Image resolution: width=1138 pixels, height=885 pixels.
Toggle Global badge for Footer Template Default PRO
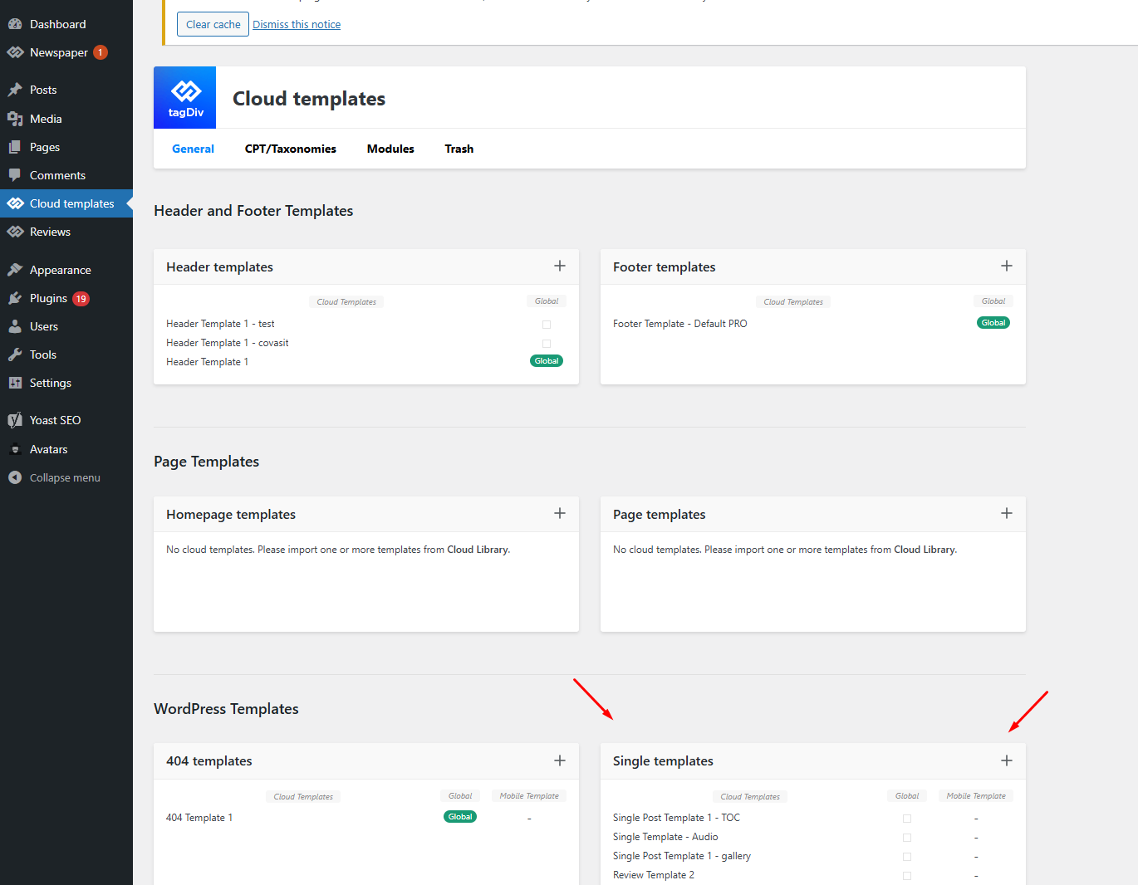tap(993, 323)
